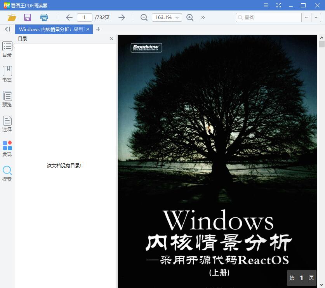Open 发现 discover sidebar panel
Viewport: 325px width, 288px height.
pyautogui.click(x=7, y=149)
